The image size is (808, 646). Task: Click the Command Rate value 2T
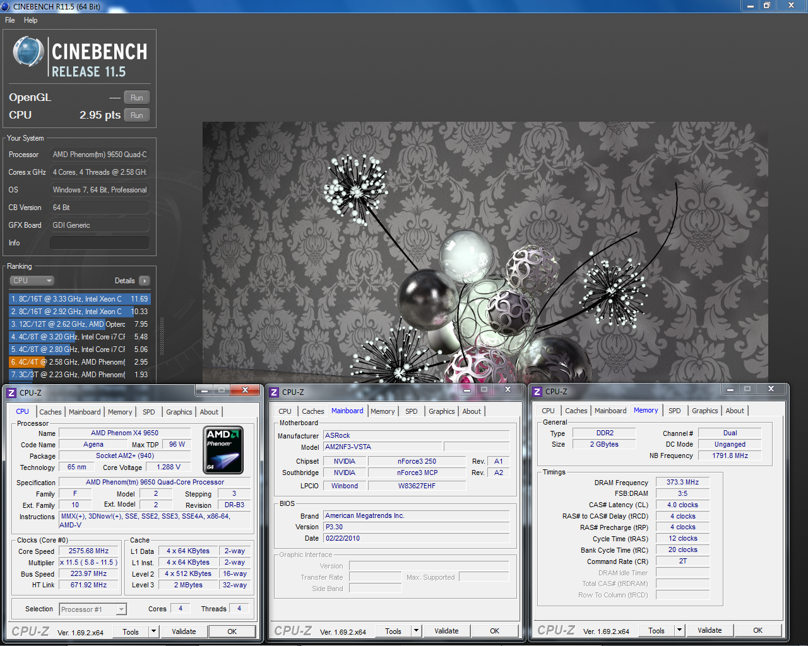point(682,561)
